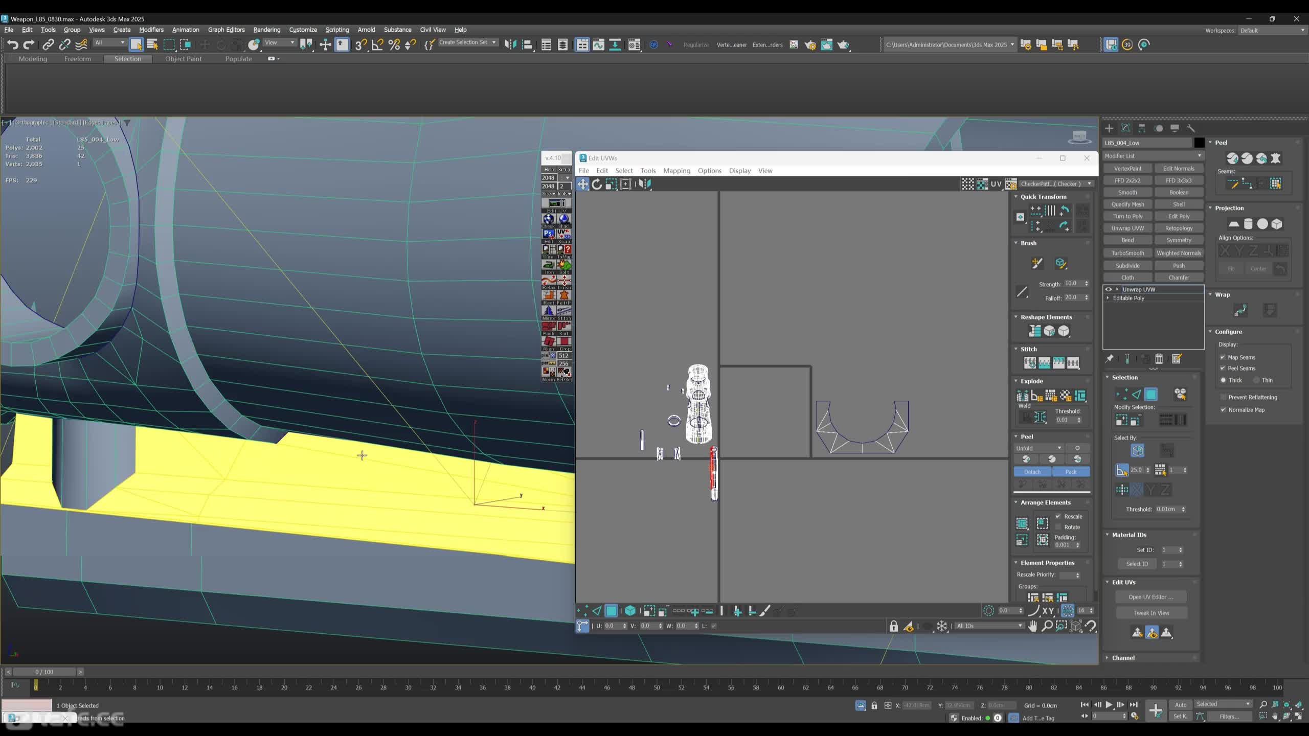
Task: Toggle the Rescale checkbox in Arrange Elements
Action: pos(1058,516)
